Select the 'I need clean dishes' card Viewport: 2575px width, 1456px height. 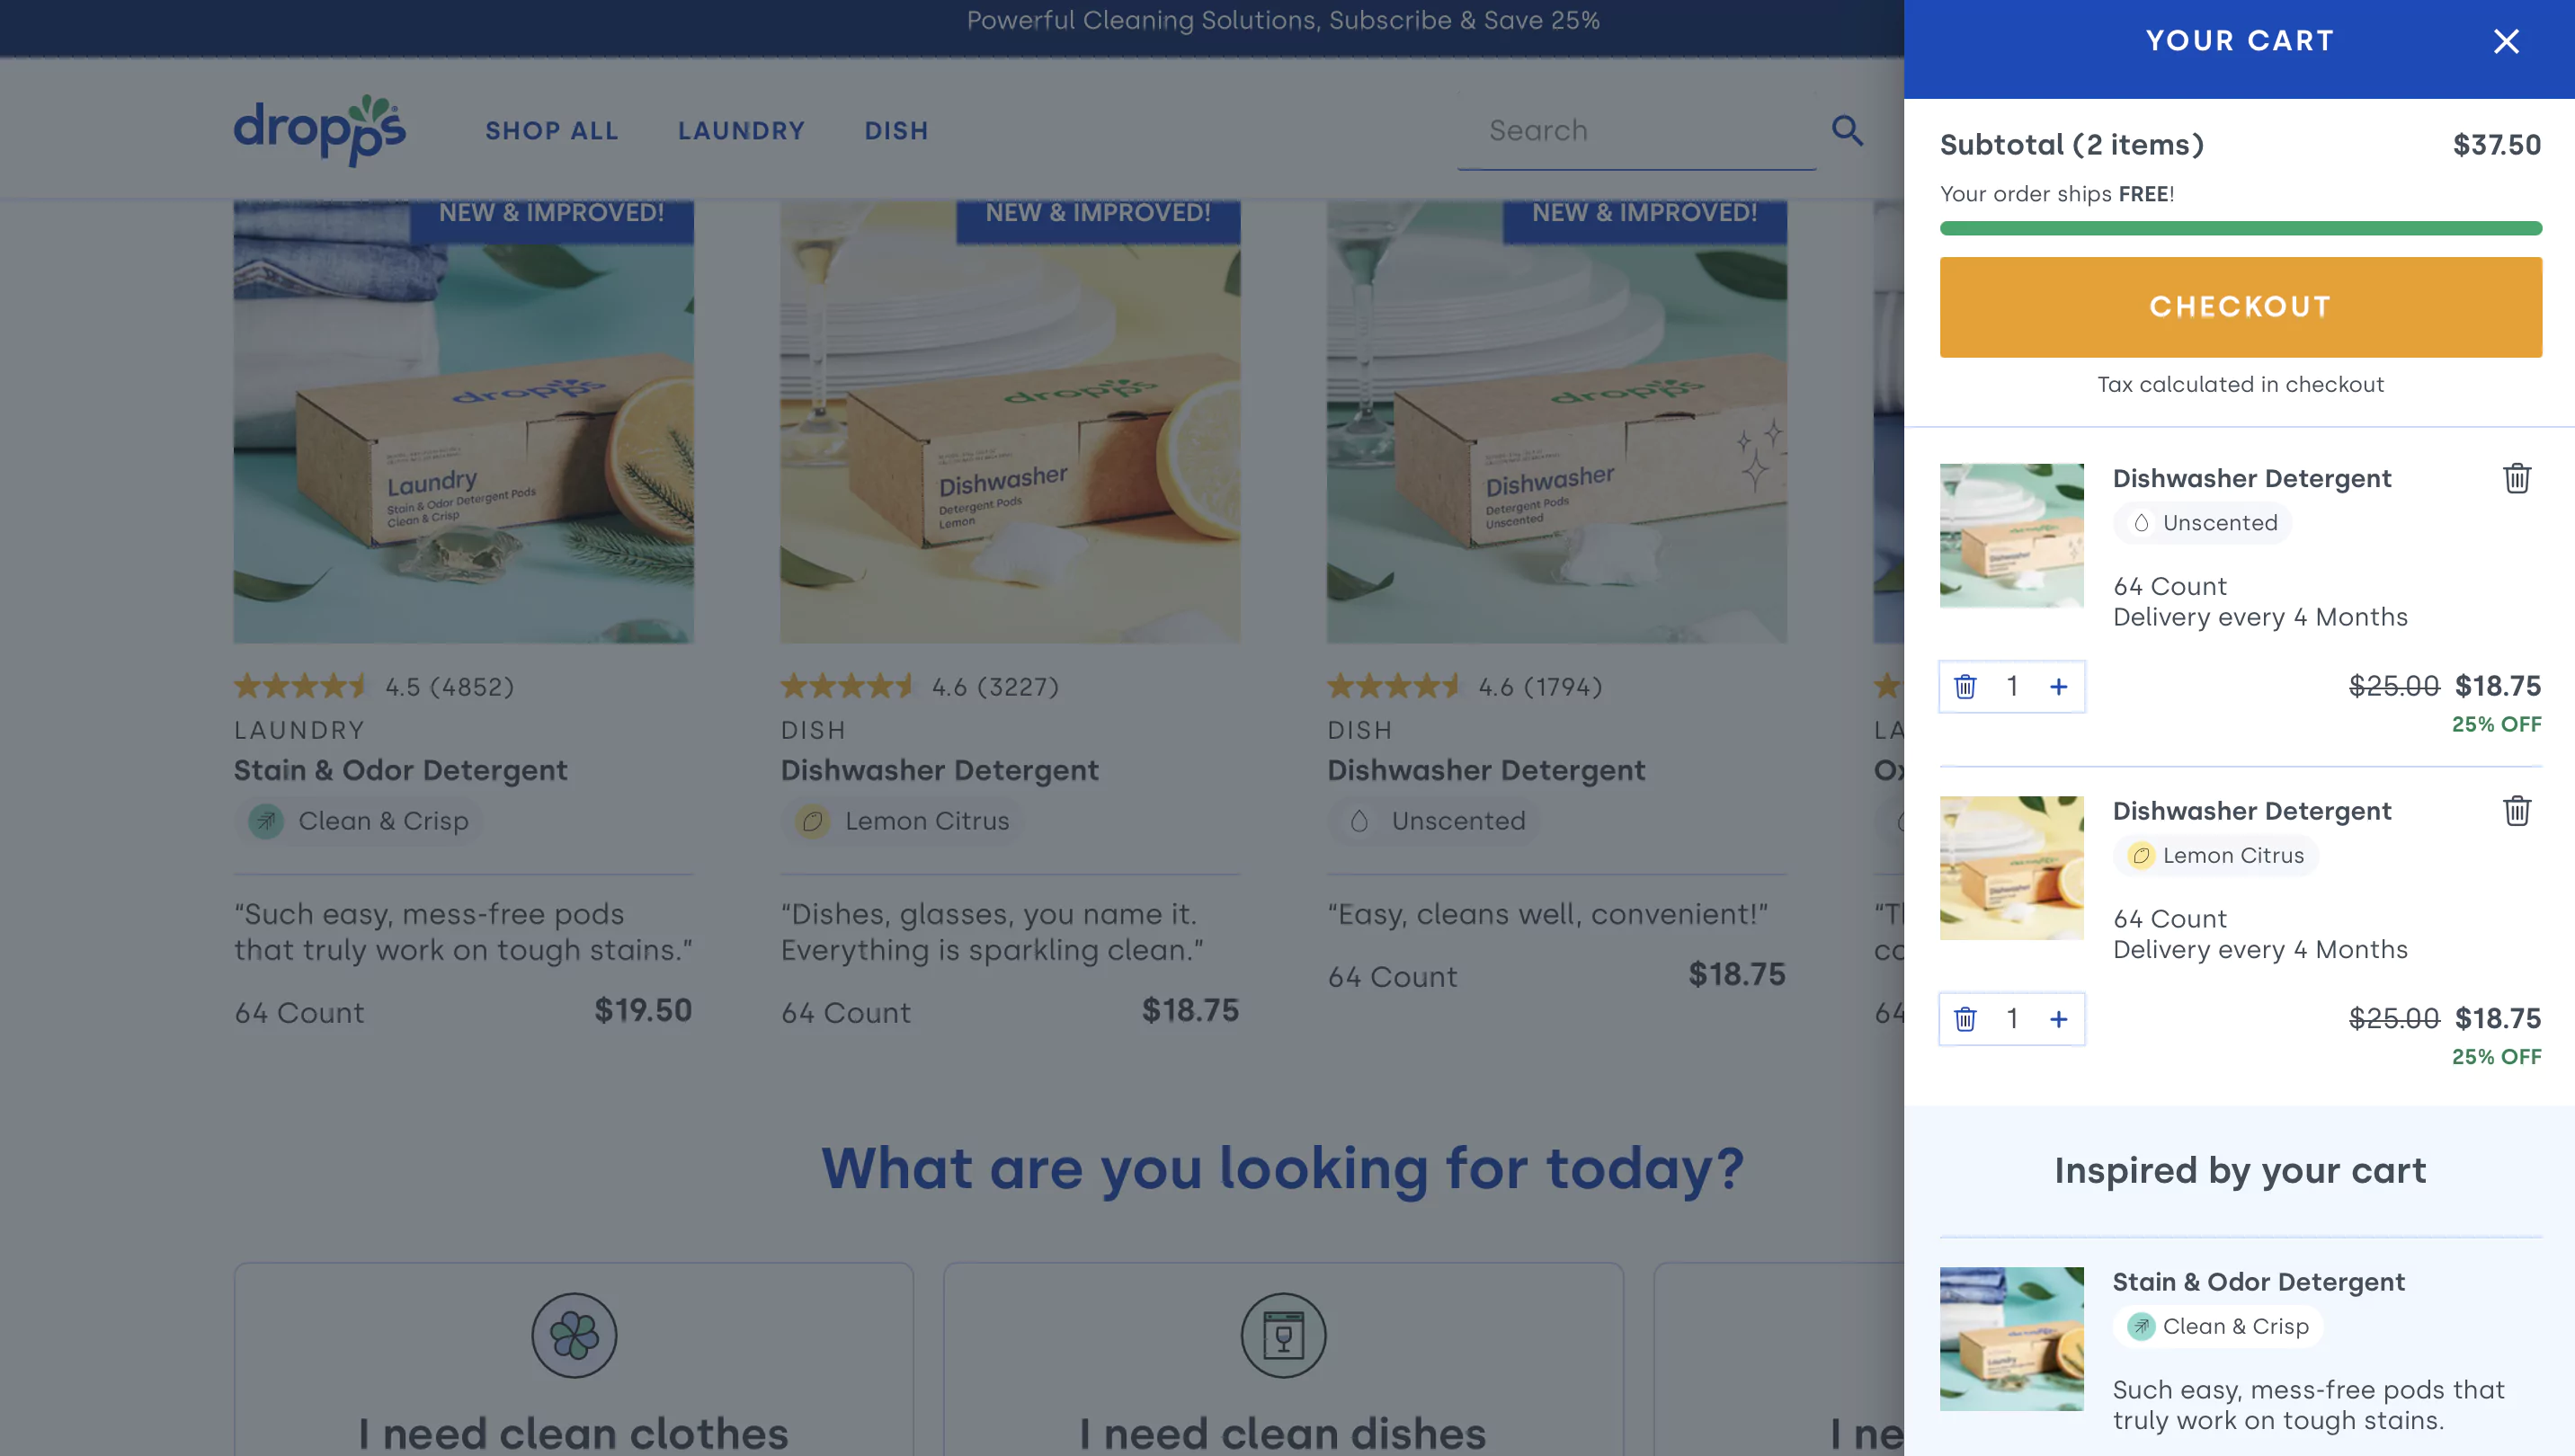tap(1284, 1359)
